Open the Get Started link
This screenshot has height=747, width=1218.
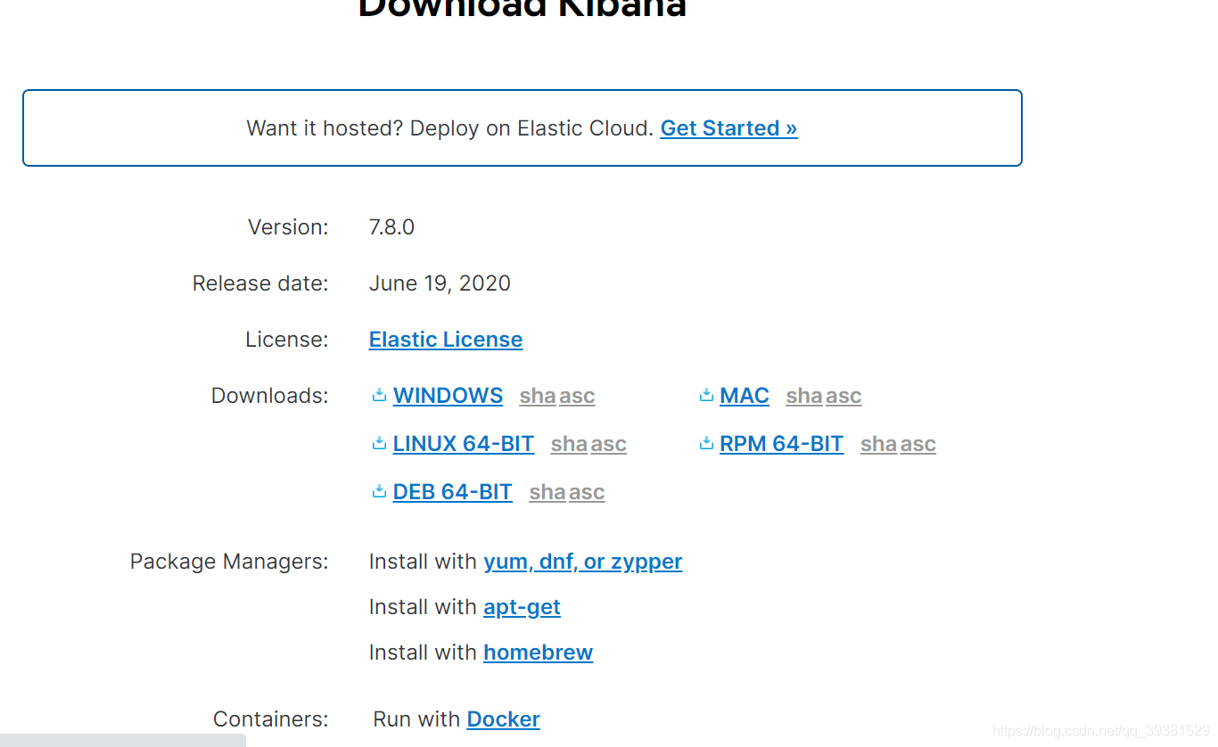click(728, 128)
